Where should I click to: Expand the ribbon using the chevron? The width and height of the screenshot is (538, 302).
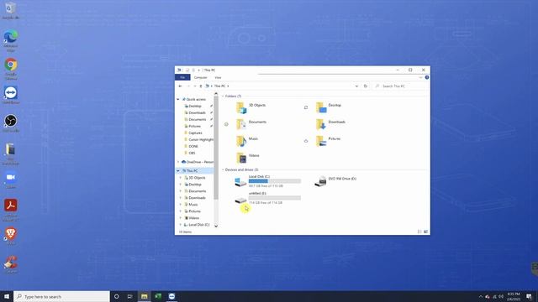pyautogui.click(x=420, y=77)
